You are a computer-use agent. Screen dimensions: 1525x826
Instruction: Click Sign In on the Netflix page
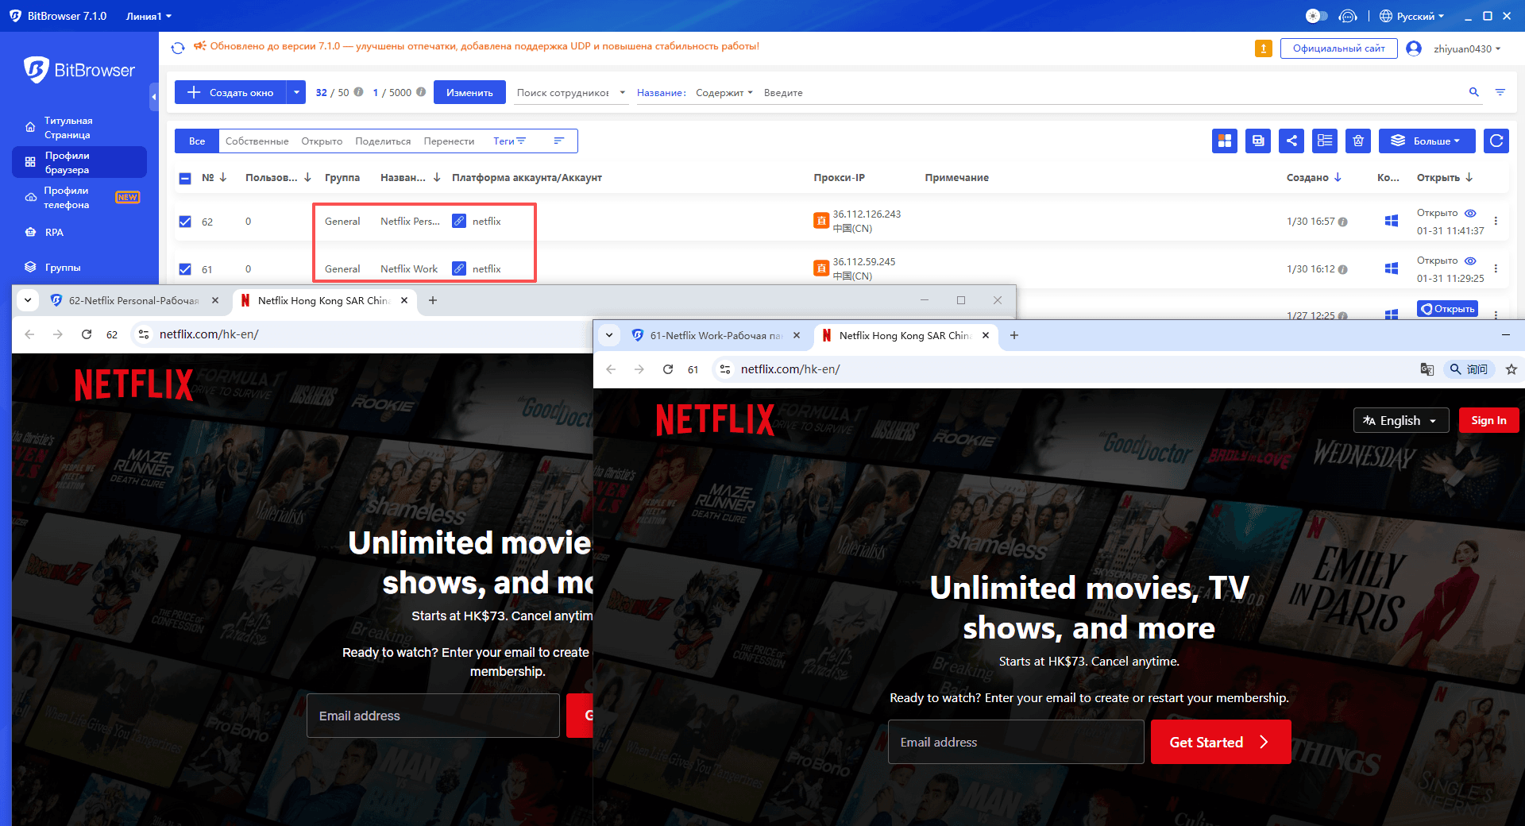coord(1488,420)
